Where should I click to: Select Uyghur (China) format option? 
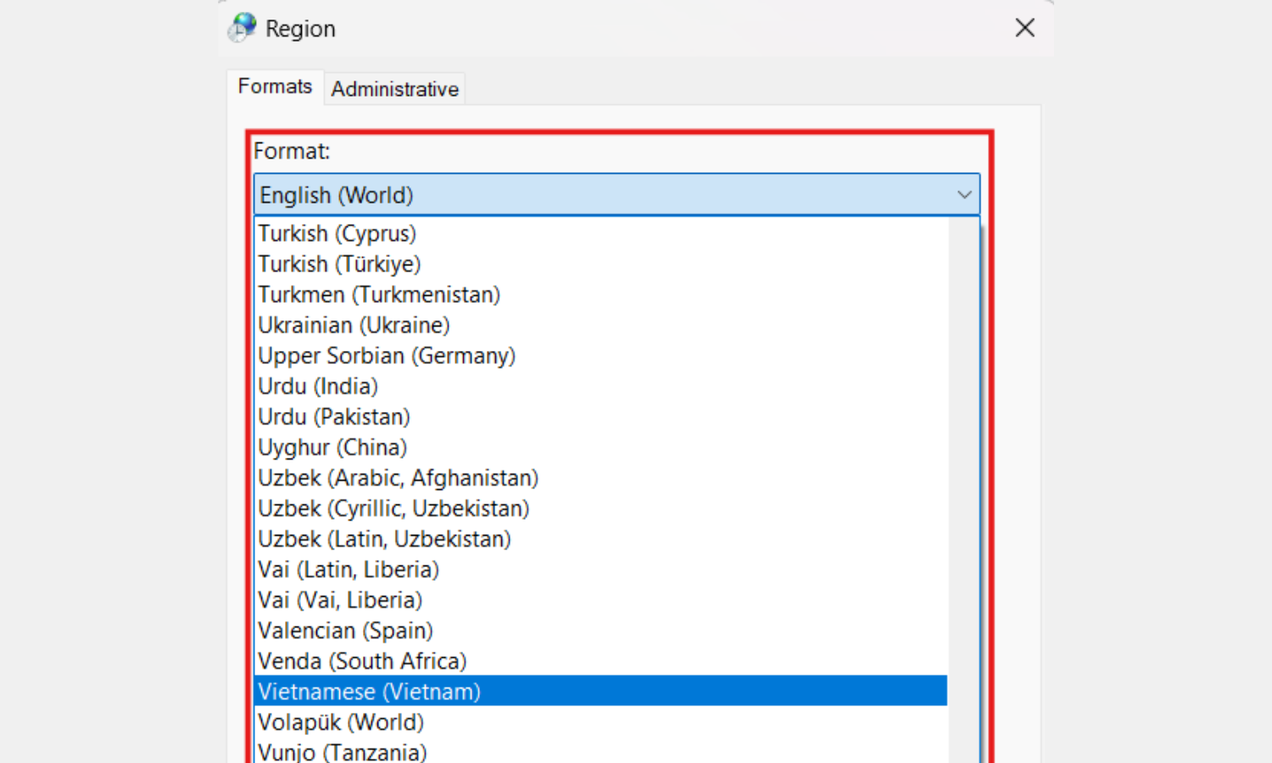click(332, 448)
